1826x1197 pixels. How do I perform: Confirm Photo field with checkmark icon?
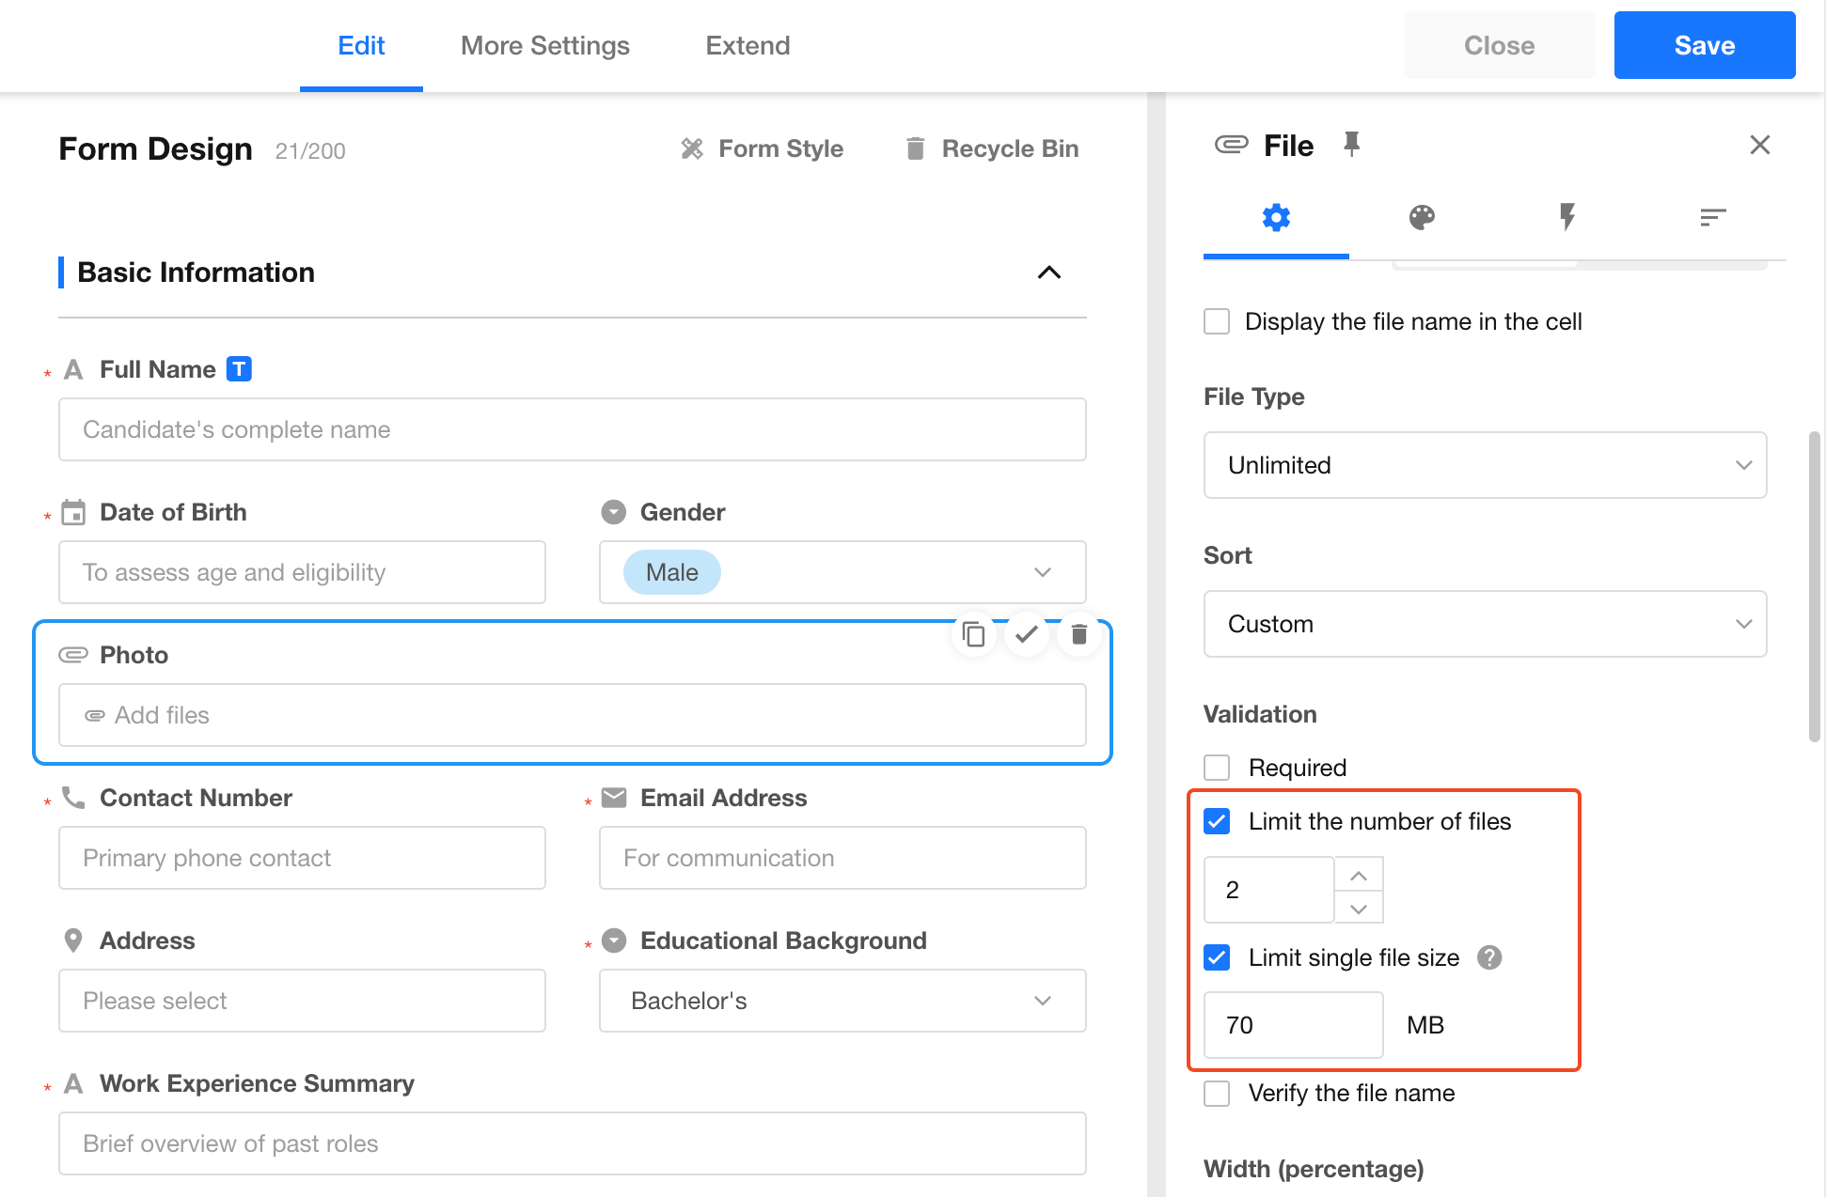click(1027, 635)
